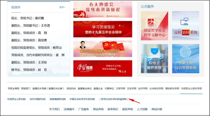
Task: Select the 职能部门 tab
Action: (x=26, y=89)
